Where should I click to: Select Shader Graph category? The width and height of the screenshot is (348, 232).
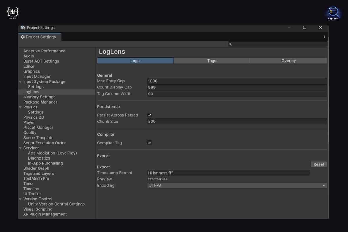point(36,168)
